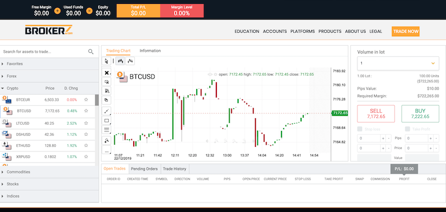This screenshot has height=212, width=446.
Task: Select the rectangle shape drawing tool
Action: [106, 121]
